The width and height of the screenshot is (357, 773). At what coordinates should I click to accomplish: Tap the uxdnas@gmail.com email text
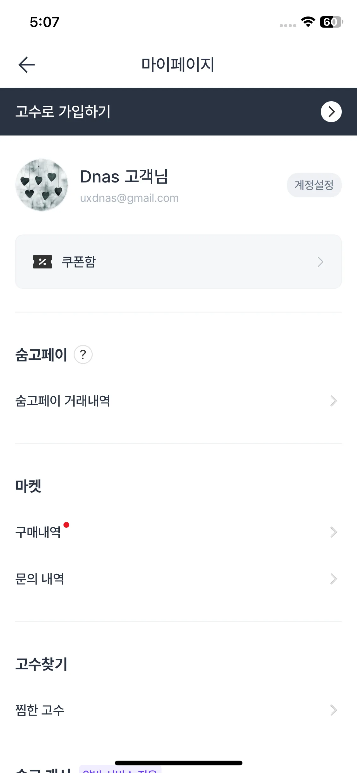pyautogui.click(x=129, y=198)
